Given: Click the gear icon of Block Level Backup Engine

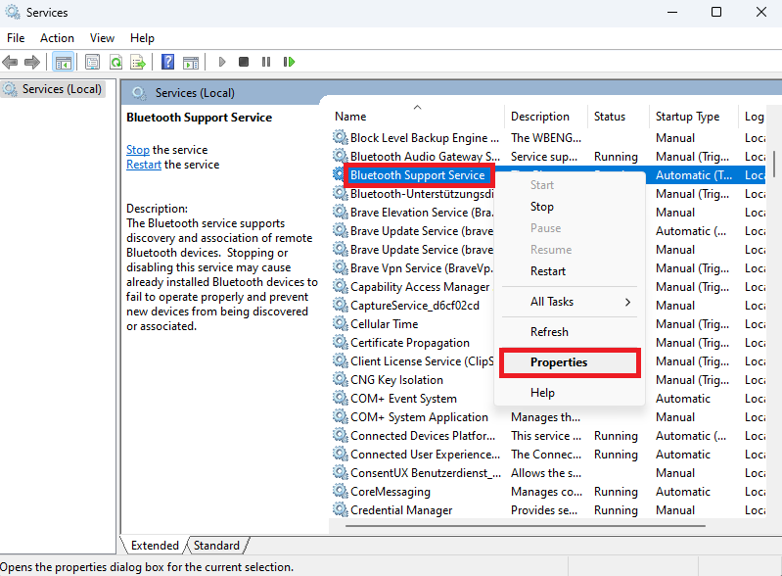Looking at the screenshot, I should (x=341, y=137).
